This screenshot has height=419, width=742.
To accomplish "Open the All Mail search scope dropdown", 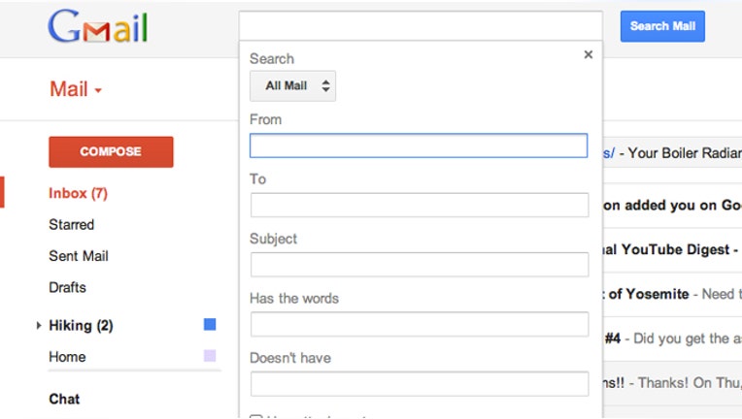I will pos(292,86).
